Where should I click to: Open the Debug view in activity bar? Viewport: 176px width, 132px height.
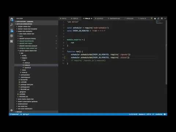(x=12, y=36)
